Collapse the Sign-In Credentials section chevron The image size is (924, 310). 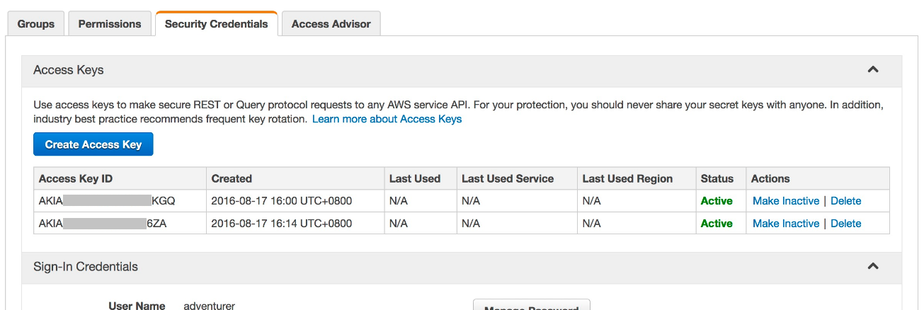tap(872, 266)
